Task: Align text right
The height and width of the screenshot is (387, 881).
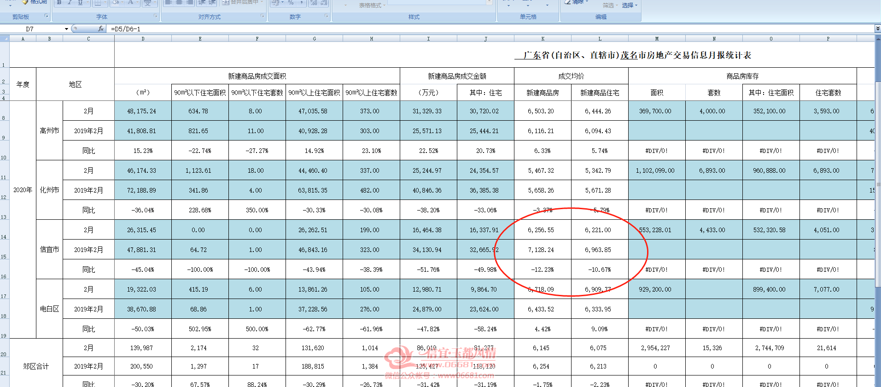Action: (189, 2)
